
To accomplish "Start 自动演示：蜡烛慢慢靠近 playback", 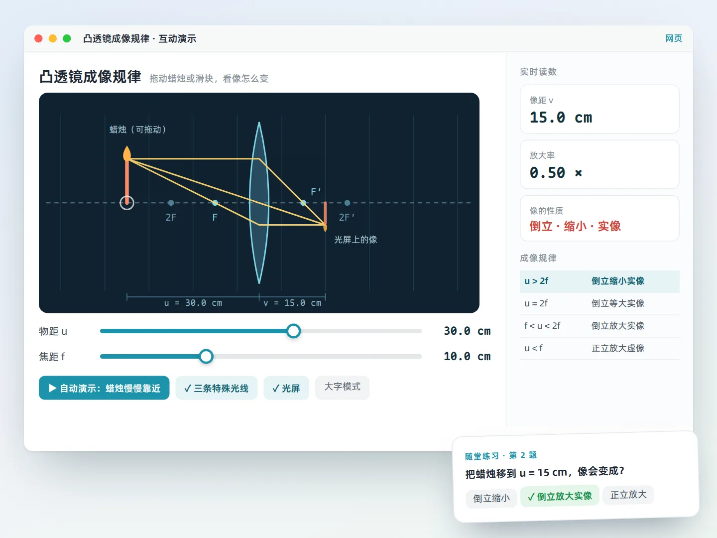I will point(104,388).
